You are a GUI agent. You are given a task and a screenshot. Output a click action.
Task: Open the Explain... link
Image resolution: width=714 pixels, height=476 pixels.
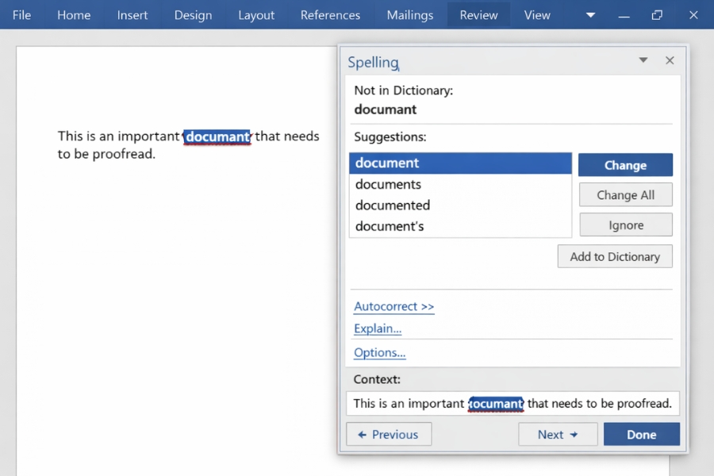coord(378,328)
